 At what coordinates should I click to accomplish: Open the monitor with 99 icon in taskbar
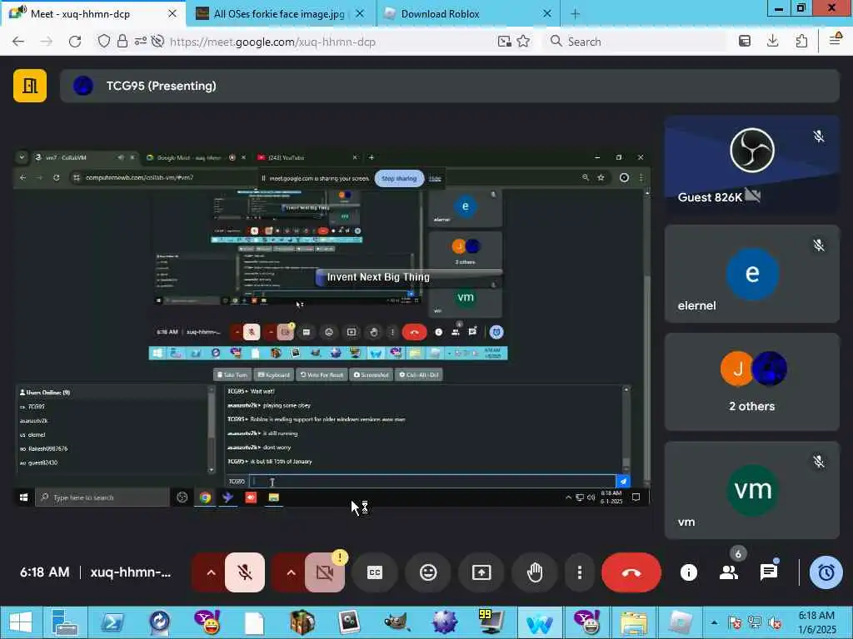click(x=491, y=622)
